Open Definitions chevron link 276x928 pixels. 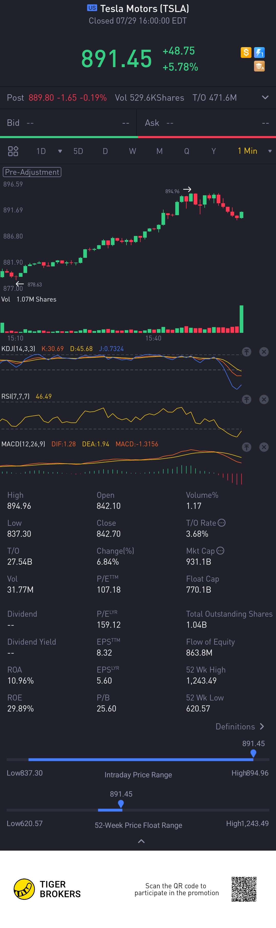coord(240,726)
